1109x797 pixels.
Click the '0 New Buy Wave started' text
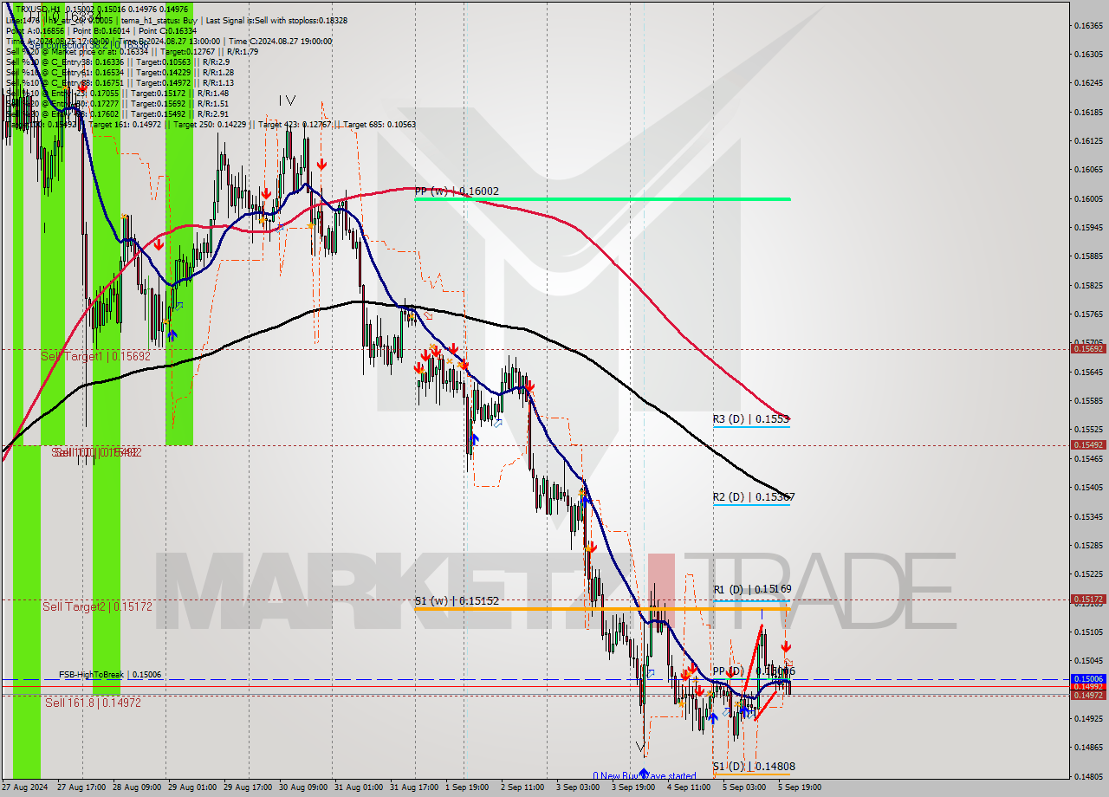(644, 776)
